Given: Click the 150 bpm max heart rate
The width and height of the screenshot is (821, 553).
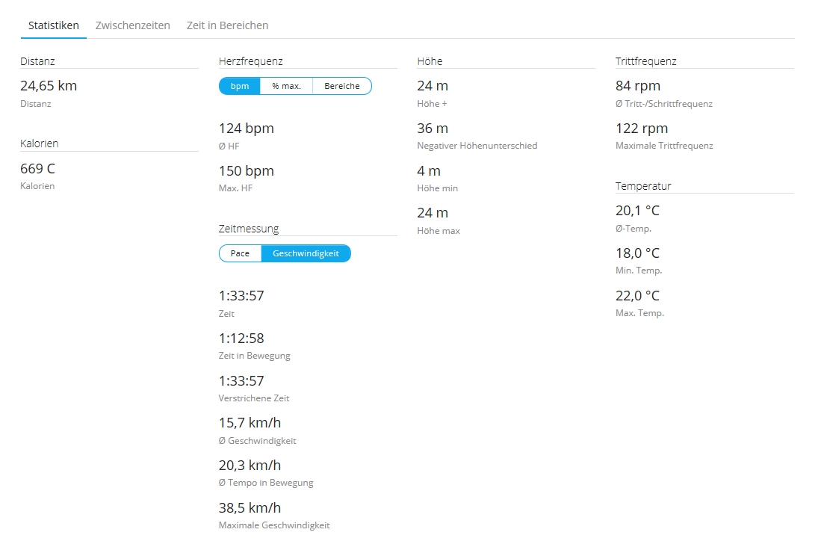Looking at the screenshot, I should pos(246,170).
